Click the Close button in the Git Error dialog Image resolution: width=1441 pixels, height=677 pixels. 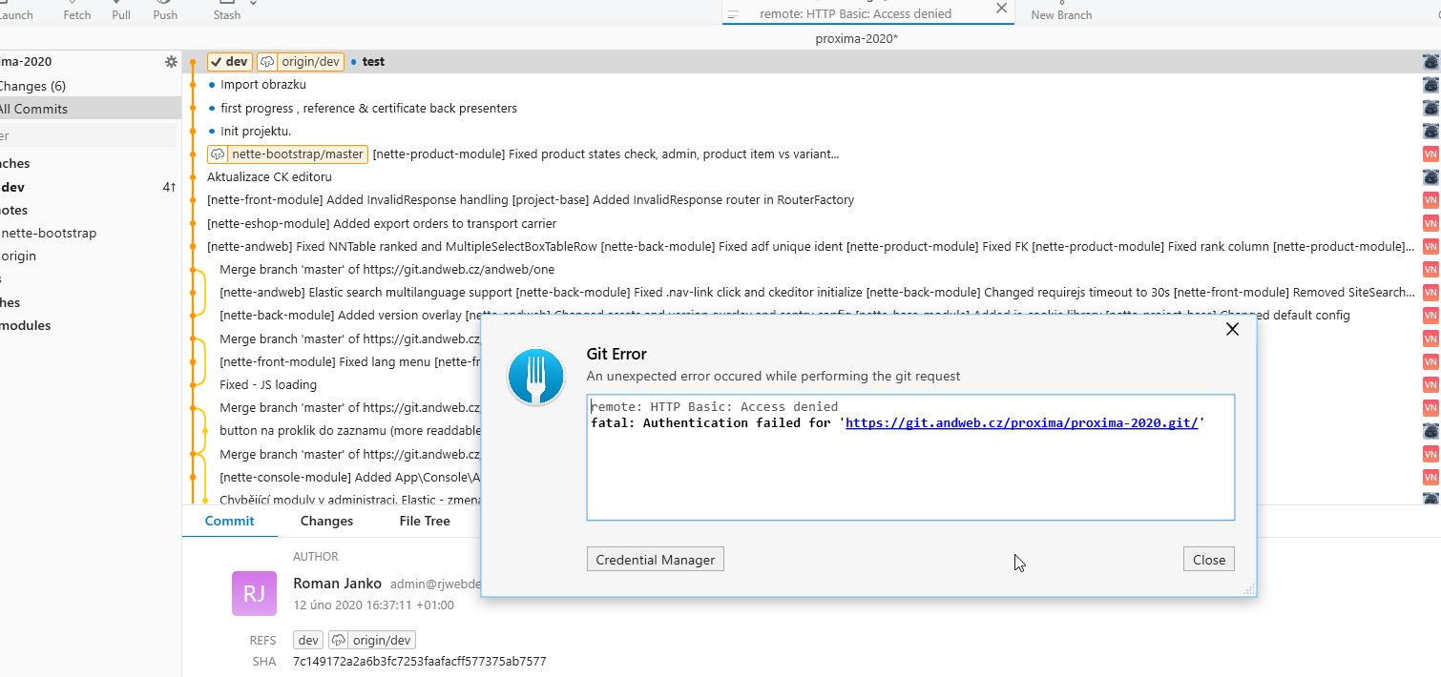point(1209,560)
